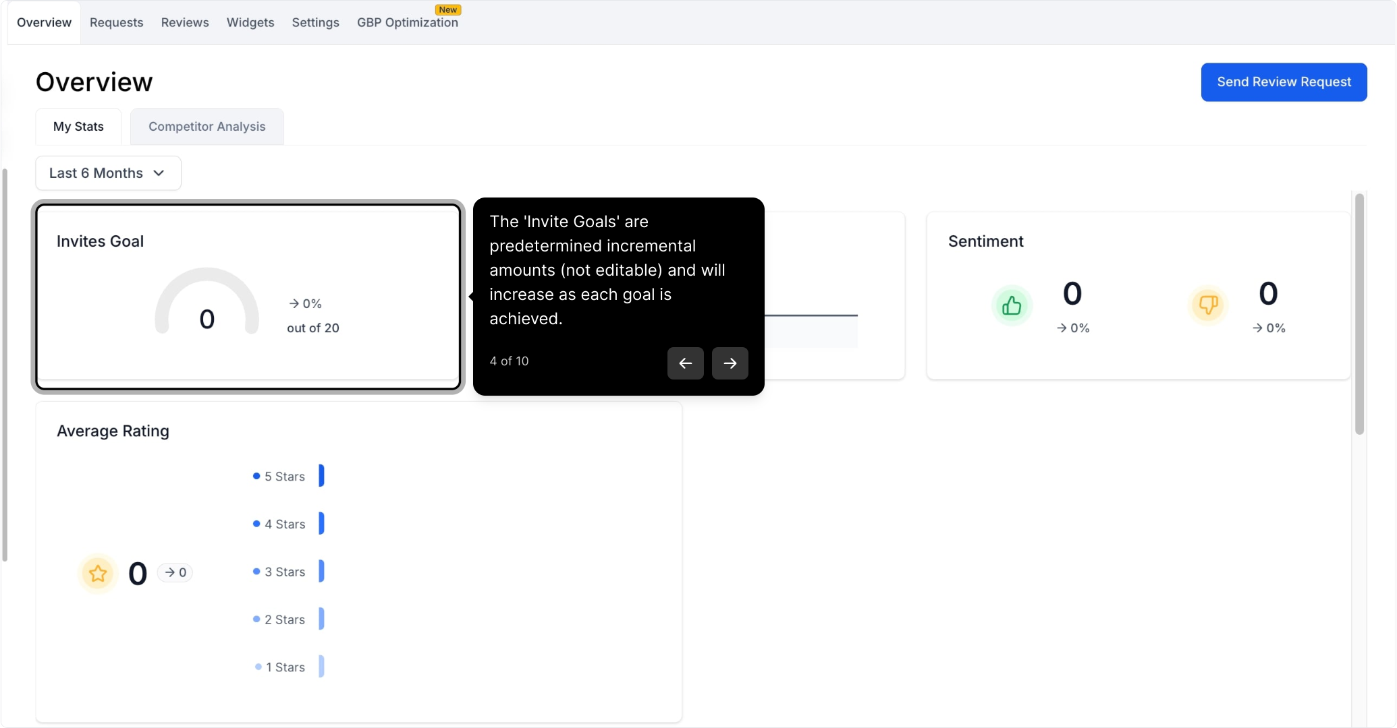This screenshot has height=728, width=1397.
Task: Click the 0% change in Invites Goal
Action: tap(305, 304)
